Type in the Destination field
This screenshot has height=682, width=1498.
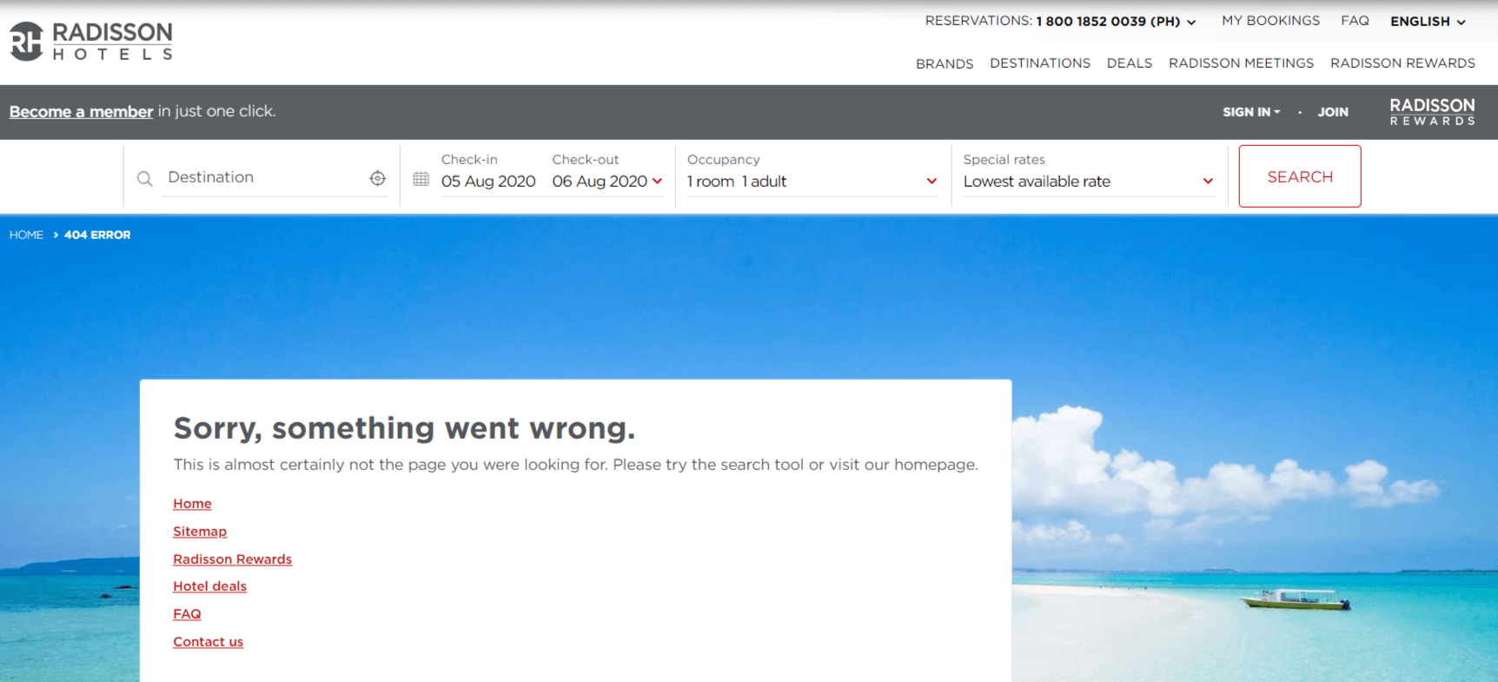click(x=261, y=177)
